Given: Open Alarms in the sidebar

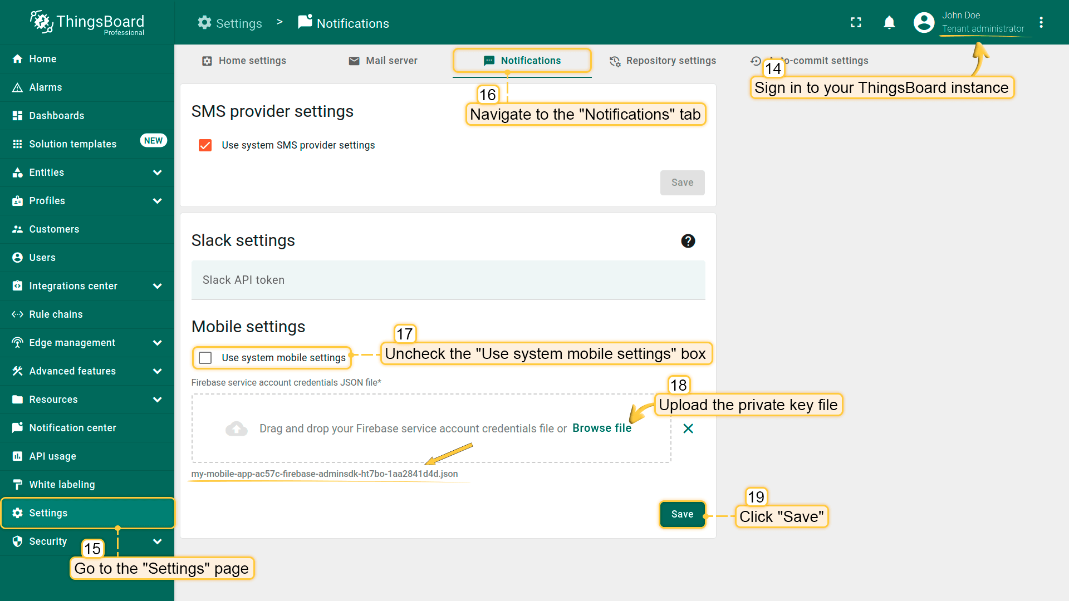Looking at the screenshot, I should click(46, 87).
